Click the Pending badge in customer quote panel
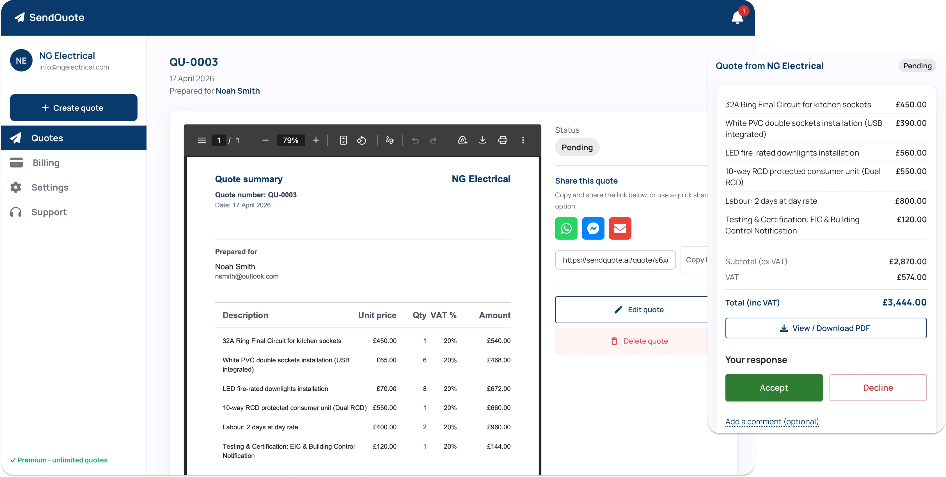The image size is (946, 477). tap(917, 66)
